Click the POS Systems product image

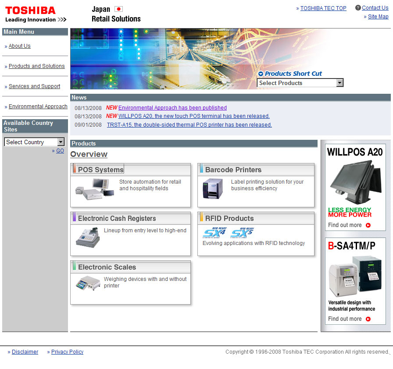tap(95, 189)
